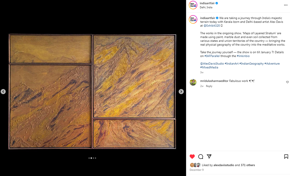
Task: Open the #IndianGeography hashtag
Action: (x=251, y=64)
